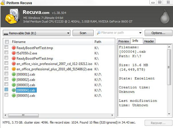
Task: Click the Info panel scroll up arrow
Action: [x=169, y=47]
